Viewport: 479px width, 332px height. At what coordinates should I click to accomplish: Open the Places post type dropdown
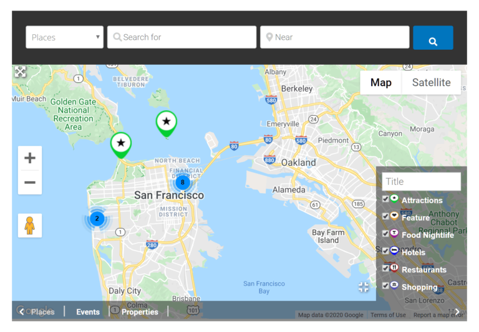[x=64, y=37]
